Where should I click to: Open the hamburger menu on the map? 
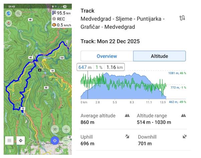tap(9, 141)
